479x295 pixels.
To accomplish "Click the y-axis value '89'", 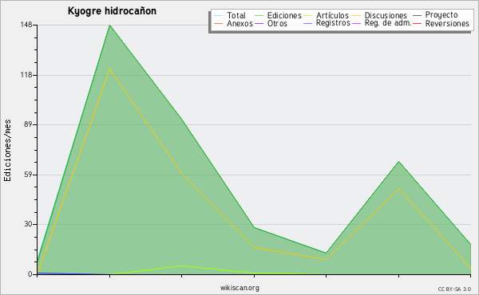I will coord(28,124).
